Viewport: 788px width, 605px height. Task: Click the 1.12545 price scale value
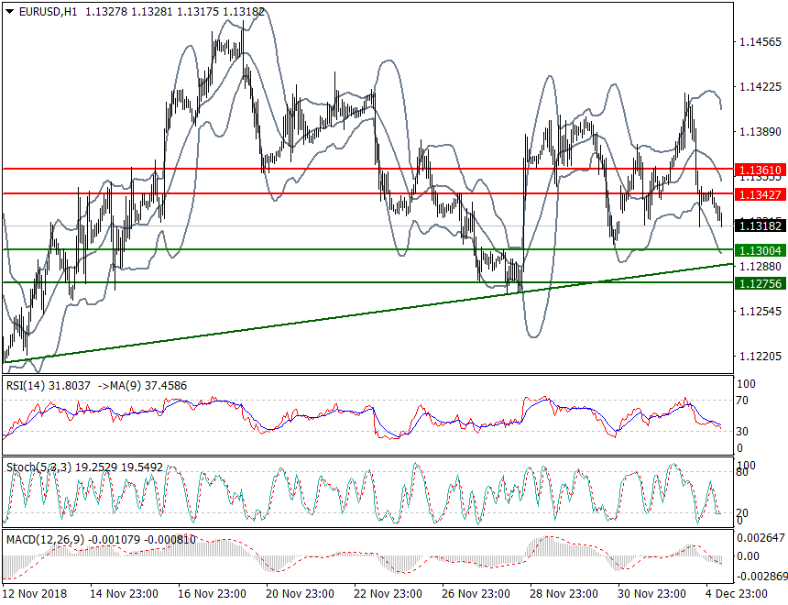pyautogui.click(x=761, y=312)
